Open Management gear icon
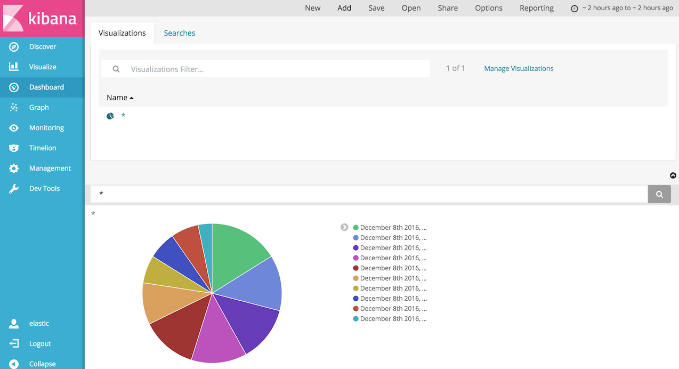Screen dimensions: 679x369 (14, 169)
